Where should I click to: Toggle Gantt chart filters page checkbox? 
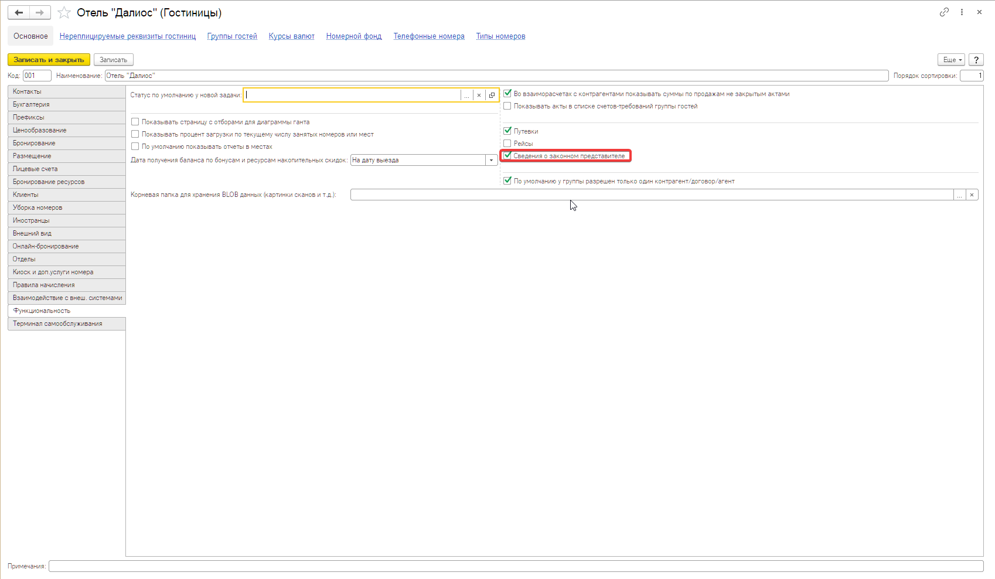(x=135, y=122)
